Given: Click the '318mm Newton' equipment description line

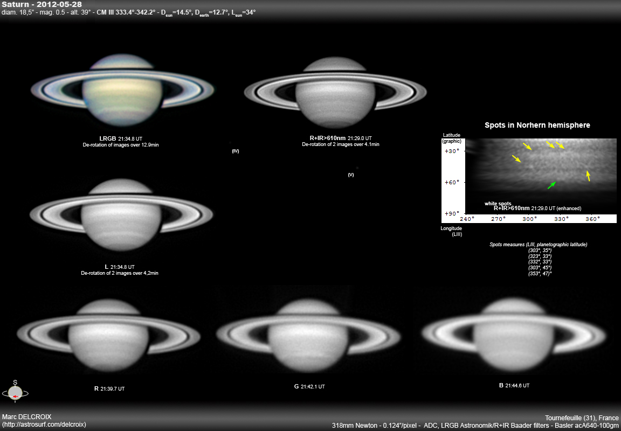Looking at the screenshot, I should (475, 425).
